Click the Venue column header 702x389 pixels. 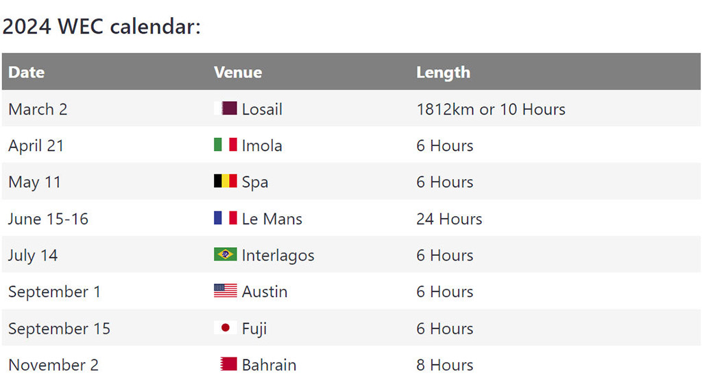point(238,72)
